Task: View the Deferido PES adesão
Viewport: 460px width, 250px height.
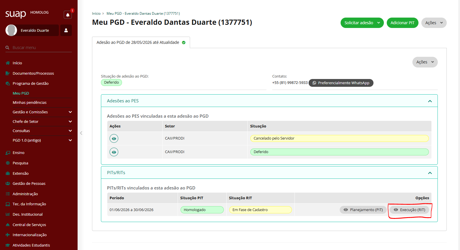Action: pos(114,152)
